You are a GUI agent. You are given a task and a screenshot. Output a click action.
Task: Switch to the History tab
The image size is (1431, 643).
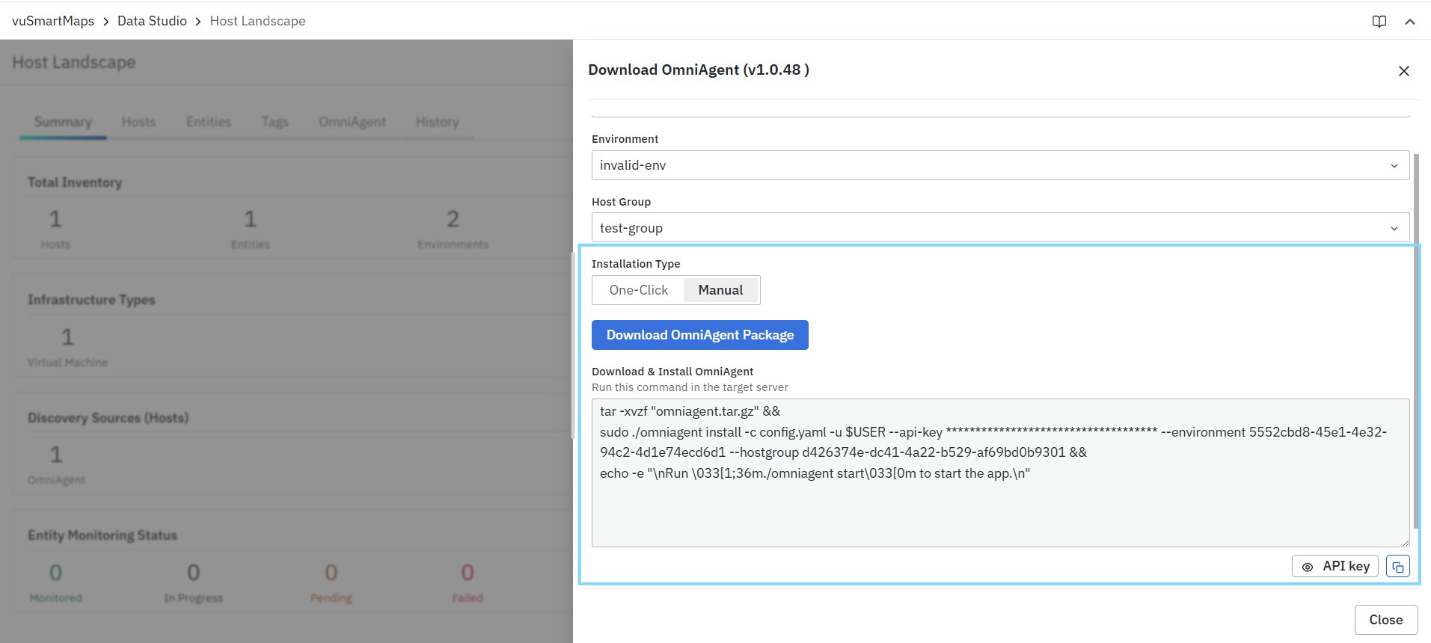(x=438, y=122)
